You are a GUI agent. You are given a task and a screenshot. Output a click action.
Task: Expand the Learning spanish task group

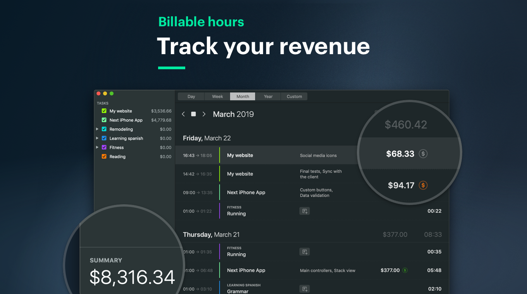coord(97,138)
